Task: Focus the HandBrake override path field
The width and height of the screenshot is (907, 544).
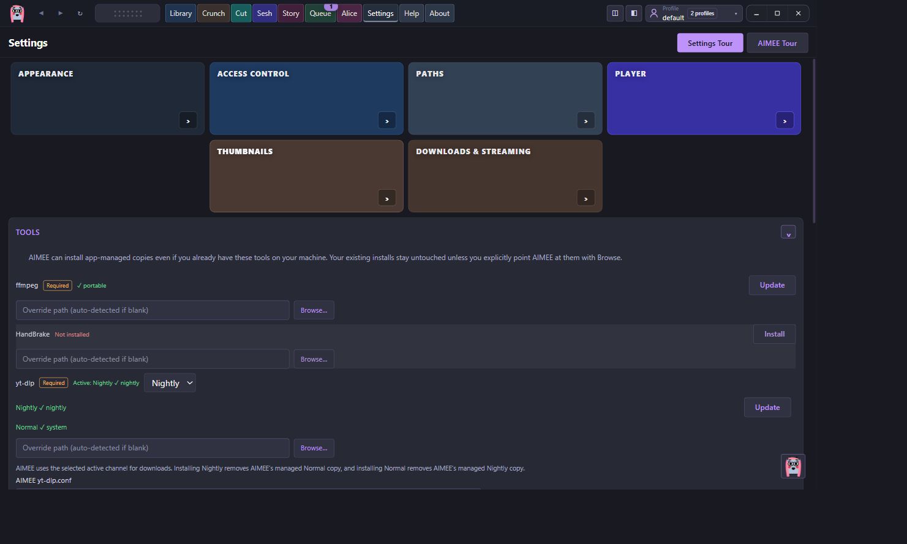Action: click(x=152, y=359)
